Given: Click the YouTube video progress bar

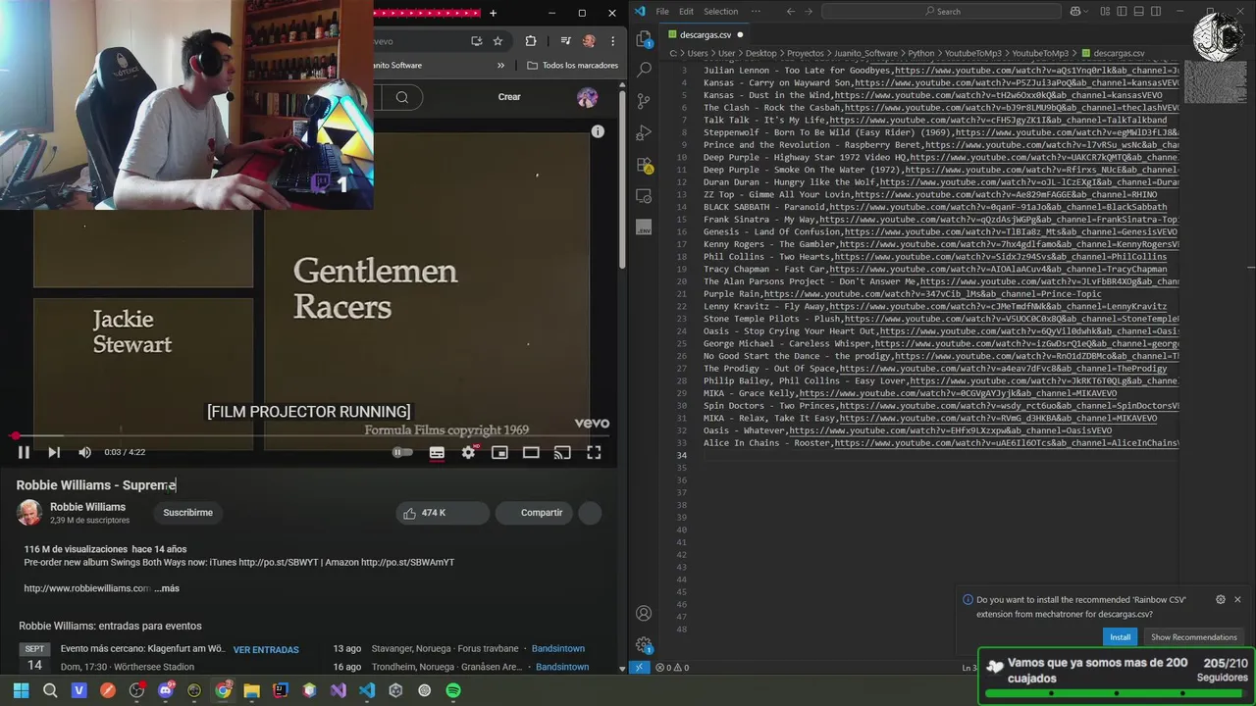Looking at the screenshot, I should (x=309, y=435).
